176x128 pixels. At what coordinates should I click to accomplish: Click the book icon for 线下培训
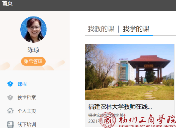[x=10, y=124]
